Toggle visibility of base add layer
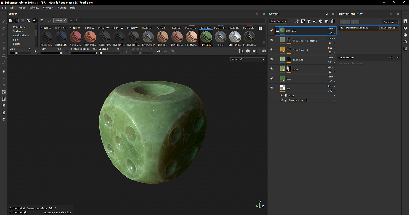409x215 pixels. click(272, 59)
